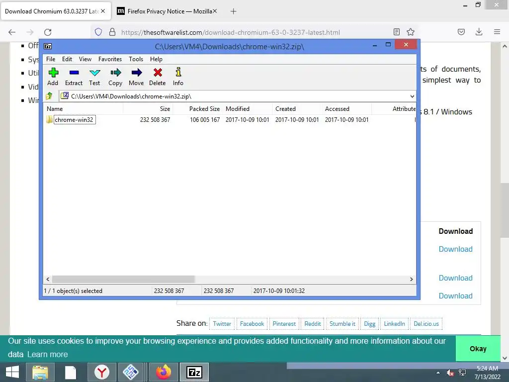Click the Firefox URL address field
The height and width of the screenshot is (382, 509).
click(255, 32)
